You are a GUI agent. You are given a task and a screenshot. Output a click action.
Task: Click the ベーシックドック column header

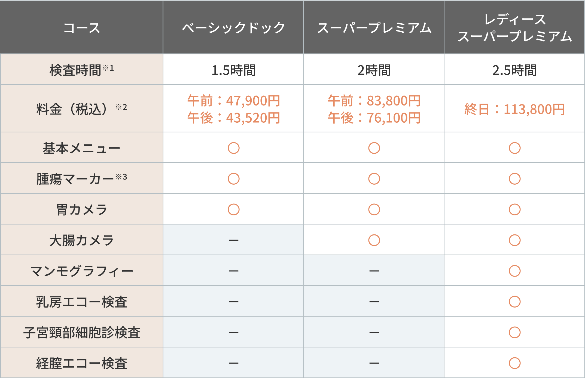(x=233, y=28)
